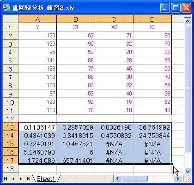
Task: Select the Sheet1 tab
Action: pyautogui.click(x=46, y=179)
